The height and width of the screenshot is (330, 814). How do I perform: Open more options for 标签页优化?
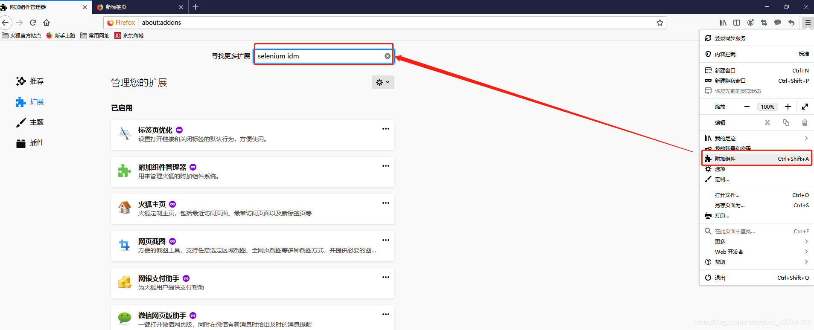pos(386,129)
